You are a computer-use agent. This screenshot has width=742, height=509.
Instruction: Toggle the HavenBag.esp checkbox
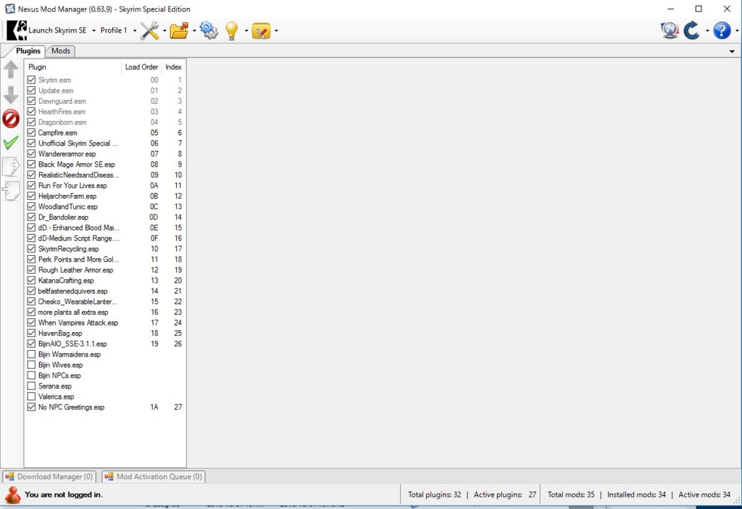coord(31,334)
